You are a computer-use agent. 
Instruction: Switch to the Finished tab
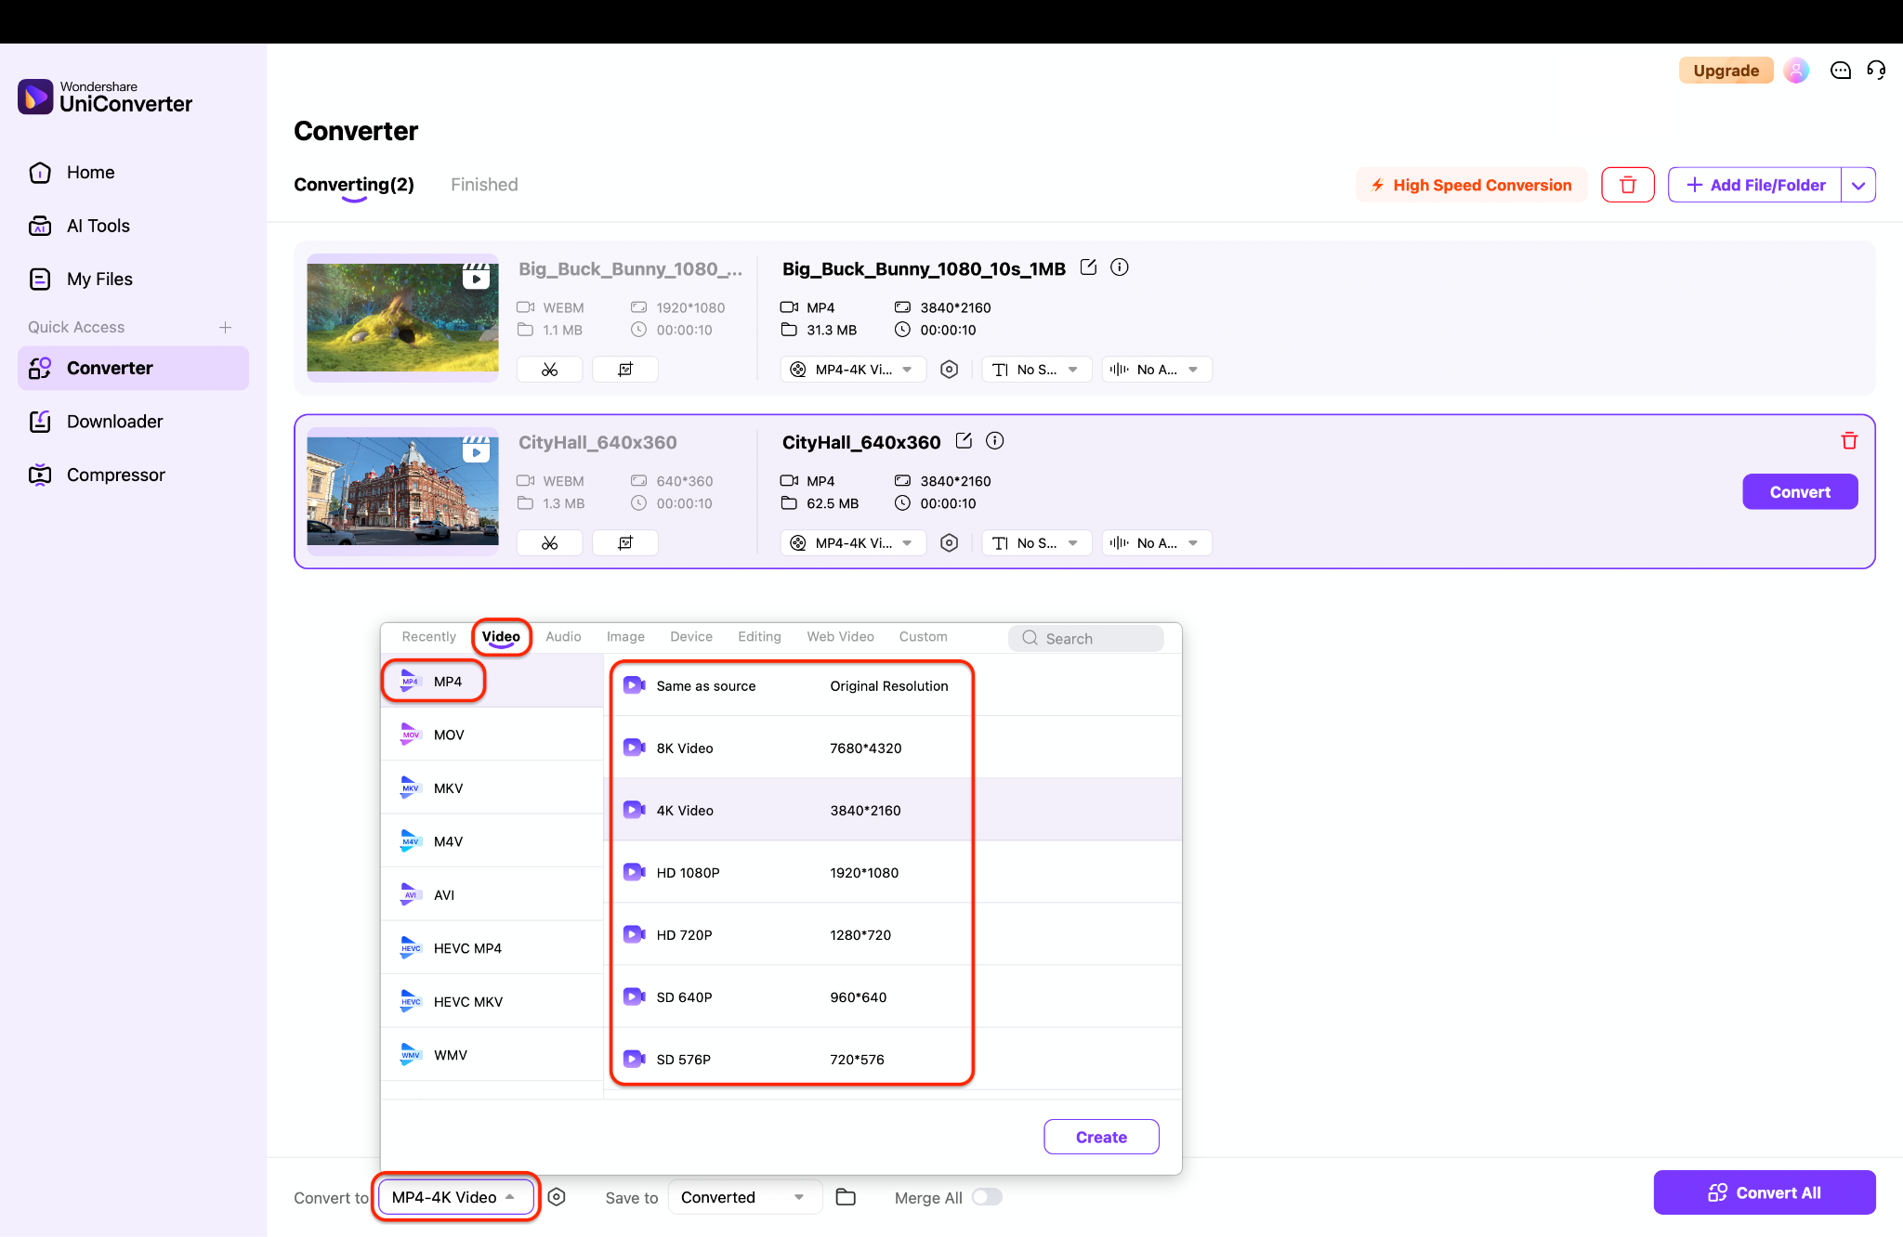click(484, 185)
